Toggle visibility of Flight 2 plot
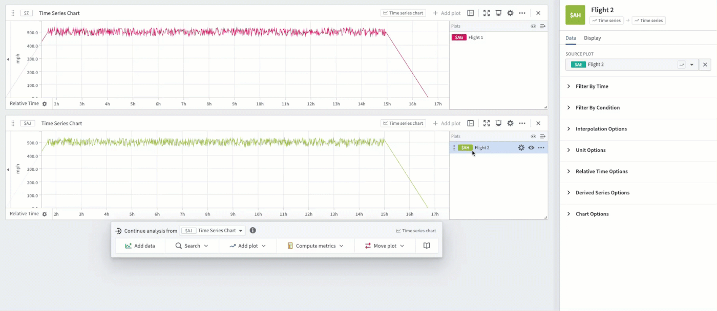Image resolution: width=717 pixels, height=311 pixels. (531, 148)
